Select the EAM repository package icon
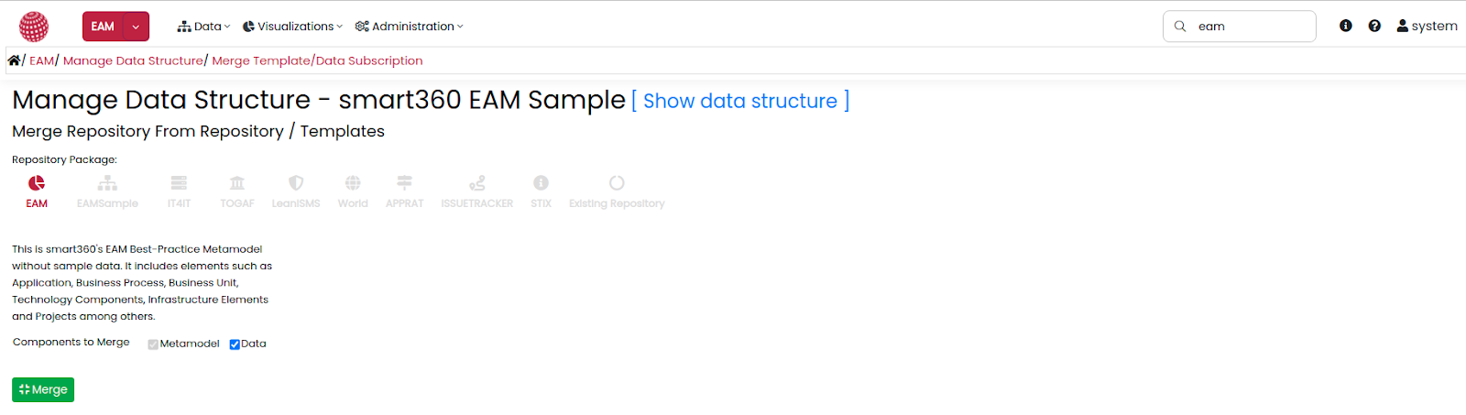This screenshot has height=415, width=1466. click(x=37, y=183)
